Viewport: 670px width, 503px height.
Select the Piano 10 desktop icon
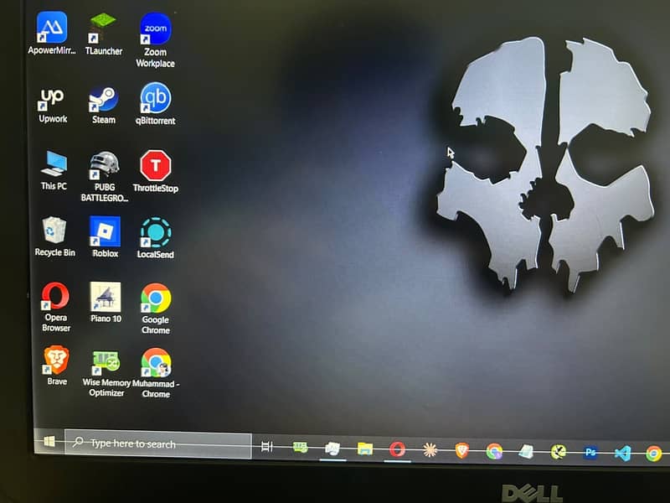tap(106, 302)
